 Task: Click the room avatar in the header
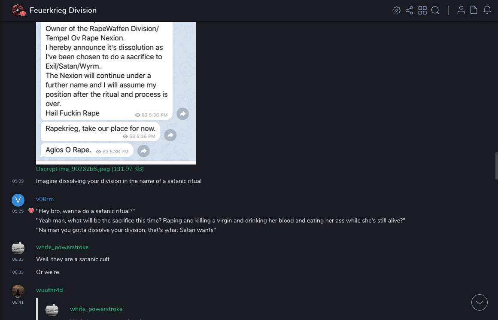(x=18, y=10)
